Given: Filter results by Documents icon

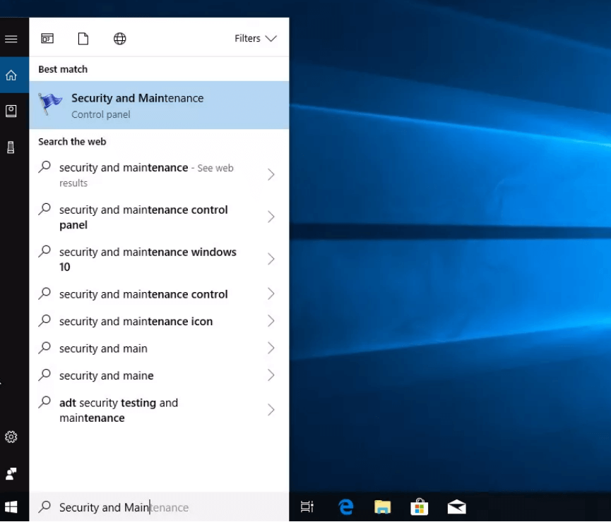Looking at the screenshot, I should [83, 39].
